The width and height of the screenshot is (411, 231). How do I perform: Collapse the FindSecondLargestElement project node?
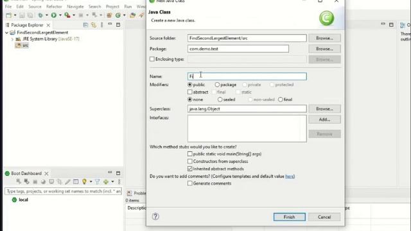[x=6, y=33]
